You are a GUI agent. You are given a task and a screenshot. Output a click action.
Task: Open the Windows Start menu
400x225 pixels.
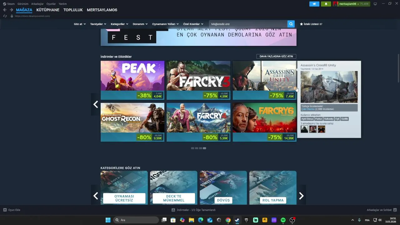[108, 220]
